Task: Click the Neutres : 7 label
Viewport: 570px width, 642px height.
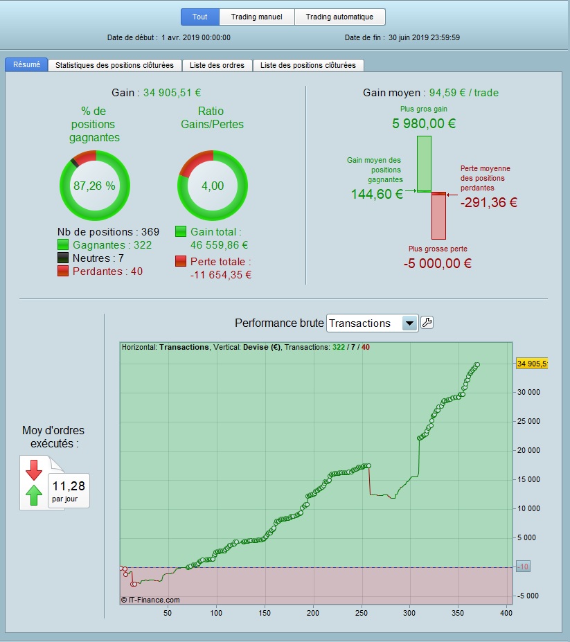Action: tap(98, 258)
